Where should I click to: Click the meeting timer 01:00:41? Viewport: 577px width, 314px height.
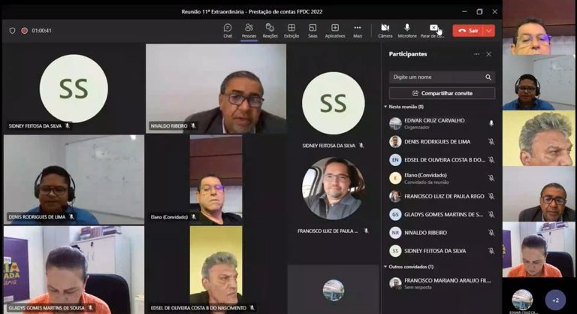41,31
